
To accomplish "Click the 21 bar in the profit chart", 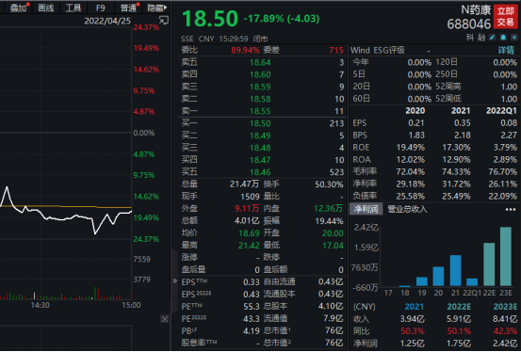I will pyautogui.click(x=456, y=270).
